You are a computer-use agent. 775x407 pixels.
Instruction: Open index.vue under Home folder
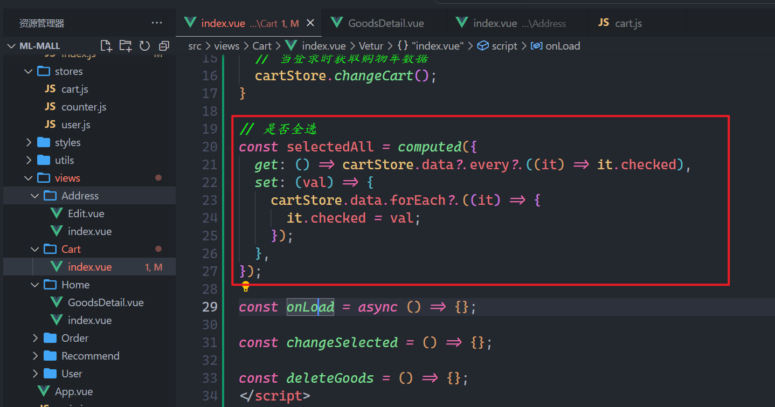(x=89, y=320)
